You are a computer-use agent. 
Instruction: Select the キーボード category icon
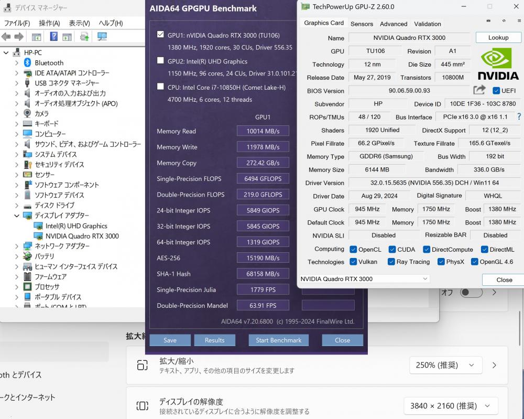tap(27, 123)
